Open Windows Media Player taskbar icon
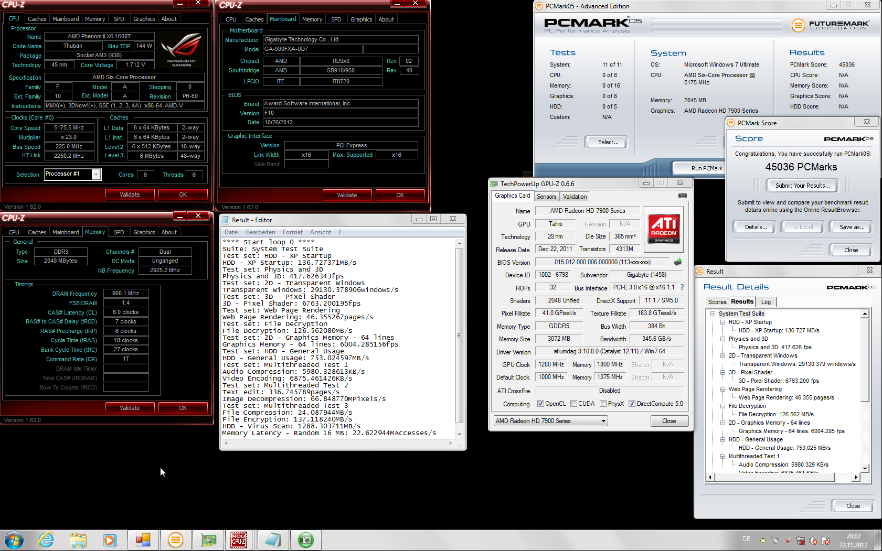 (110, 540)
